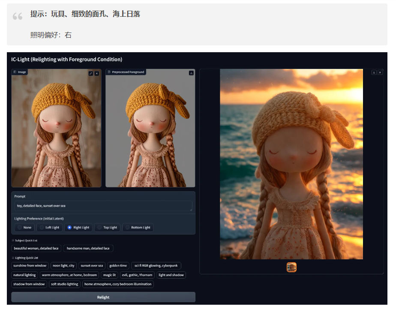Screen dimensions: 396x309
Task: Download the relit output image
Action: pyautogui.click(x=374, y=73)
